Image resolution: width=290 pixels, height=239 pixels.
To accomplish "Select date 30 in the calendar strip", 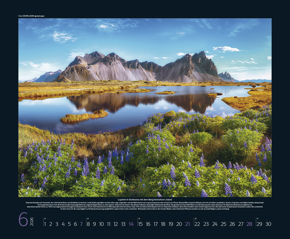I will pyautogui.click(x=268, y=224).
